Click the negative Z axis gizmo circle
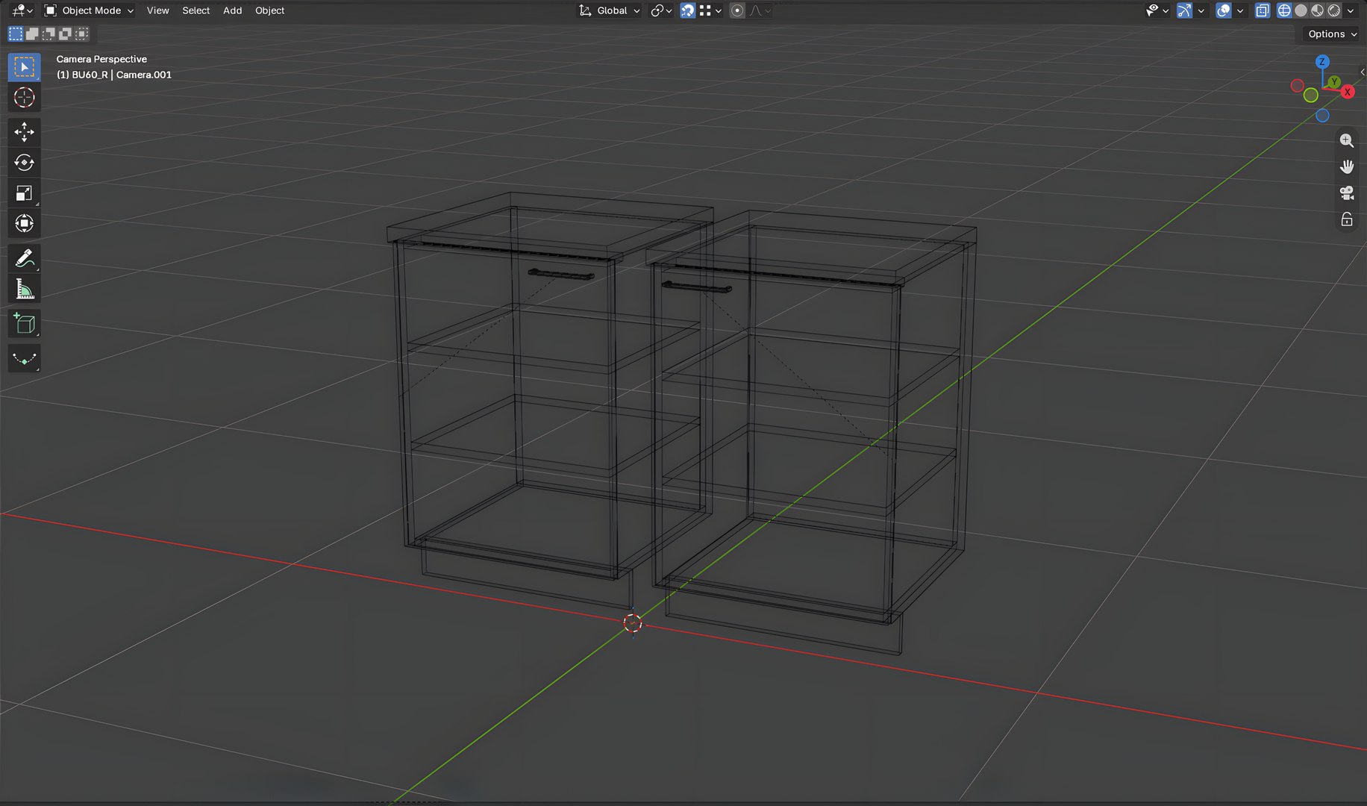This screenshot has height=806, width=1367. tap(1322, 116)
